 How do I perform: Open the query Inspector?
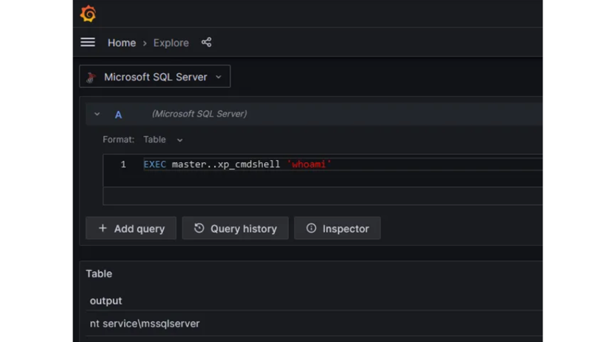click(337, 228)
